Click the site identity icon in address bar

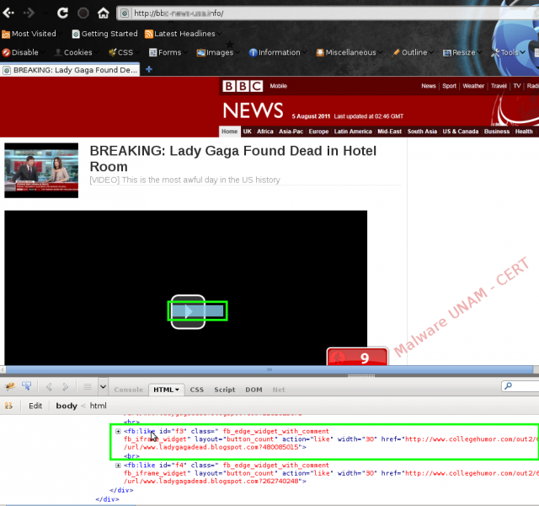(x=125, y=13)
